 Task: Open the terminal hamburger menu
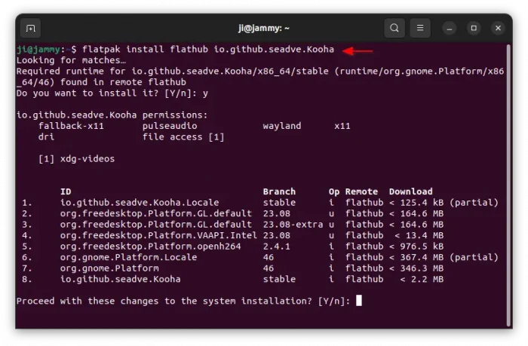click(x=421, y=29)
